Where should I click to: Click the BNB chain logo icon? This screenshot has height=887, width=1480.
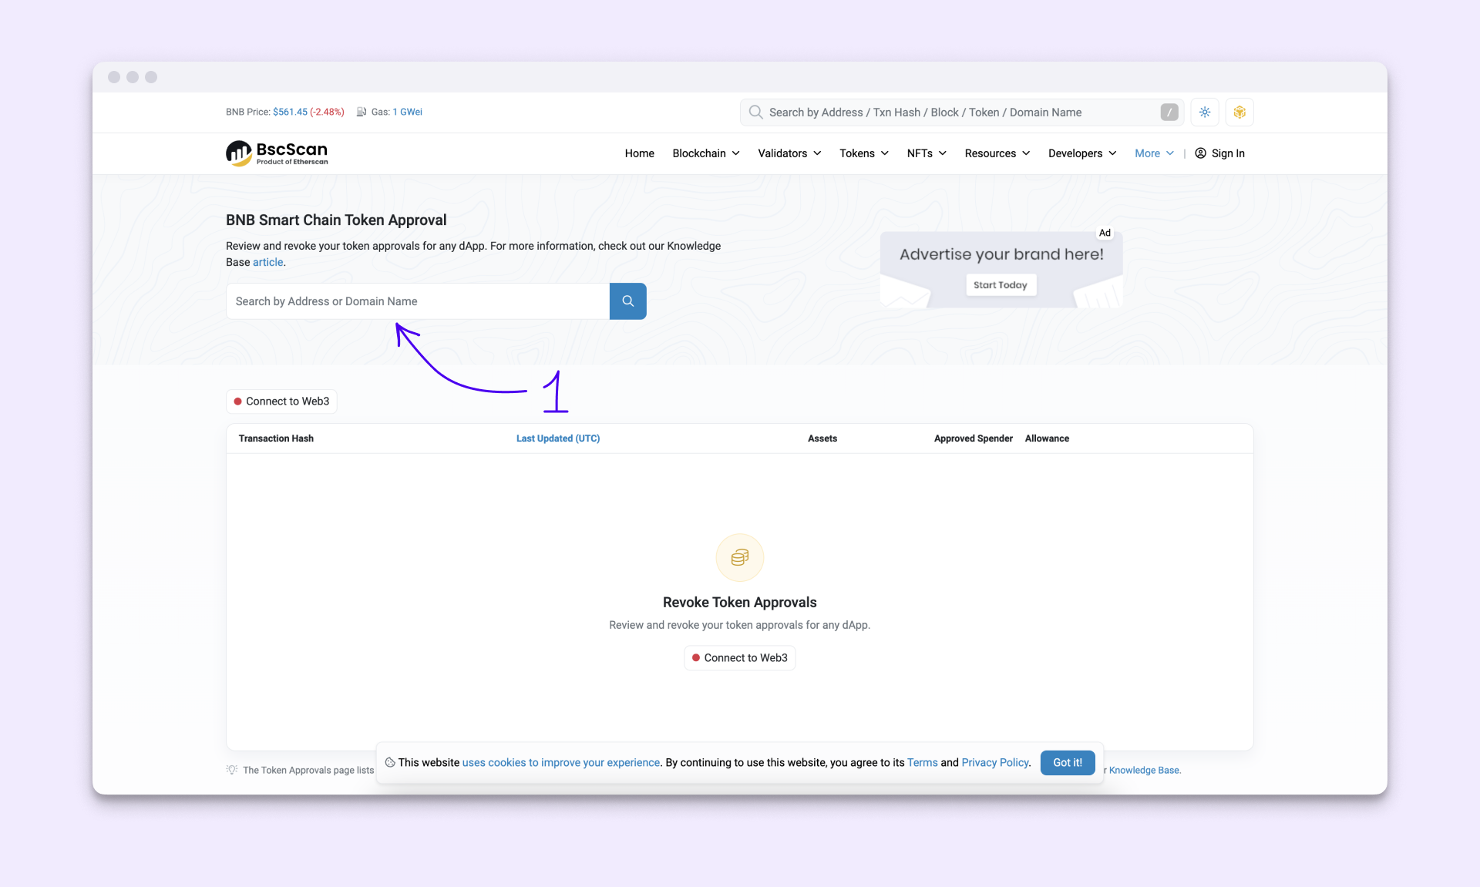1239,113
